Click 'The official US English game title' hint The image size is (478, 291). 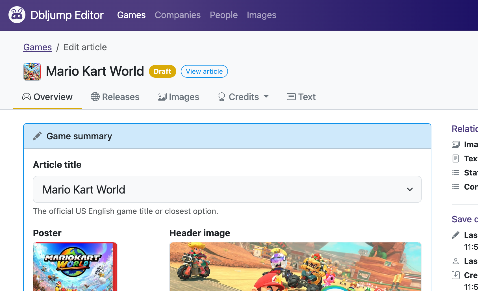click(x=125, y=211)
